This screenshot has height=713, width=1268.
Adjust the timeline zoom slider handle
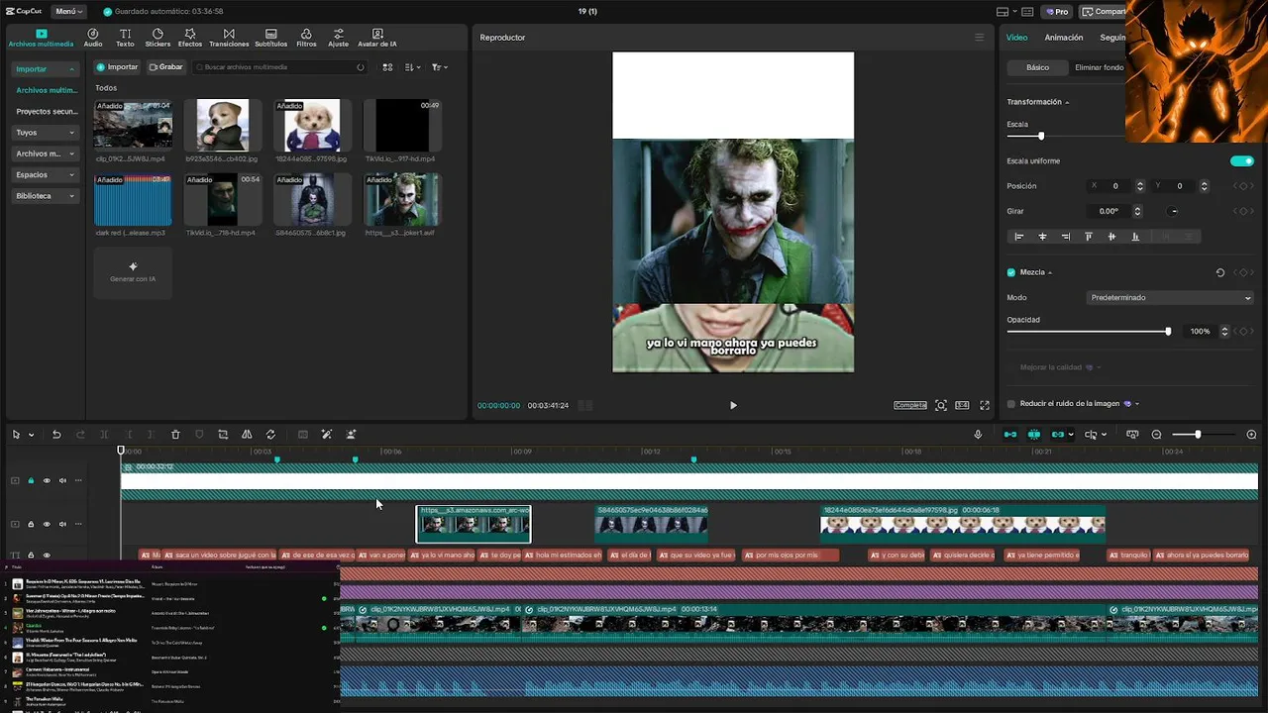tap(1198, 435)
